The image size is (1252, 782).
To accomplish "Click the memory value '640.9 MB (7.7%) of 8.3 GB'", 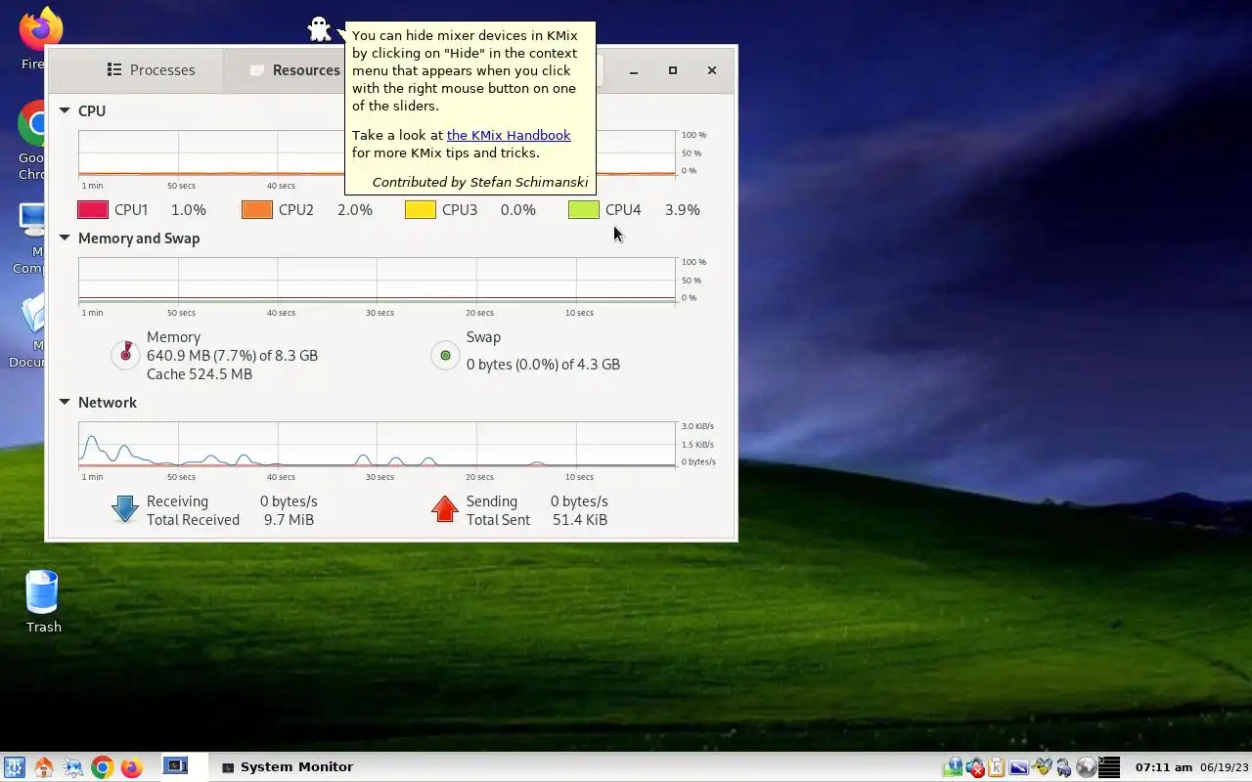I will point(232,356).
